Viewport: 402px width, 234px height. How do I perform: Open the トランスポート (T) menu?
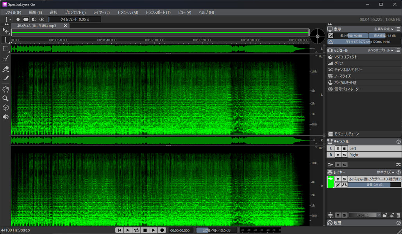coord(158,12)
